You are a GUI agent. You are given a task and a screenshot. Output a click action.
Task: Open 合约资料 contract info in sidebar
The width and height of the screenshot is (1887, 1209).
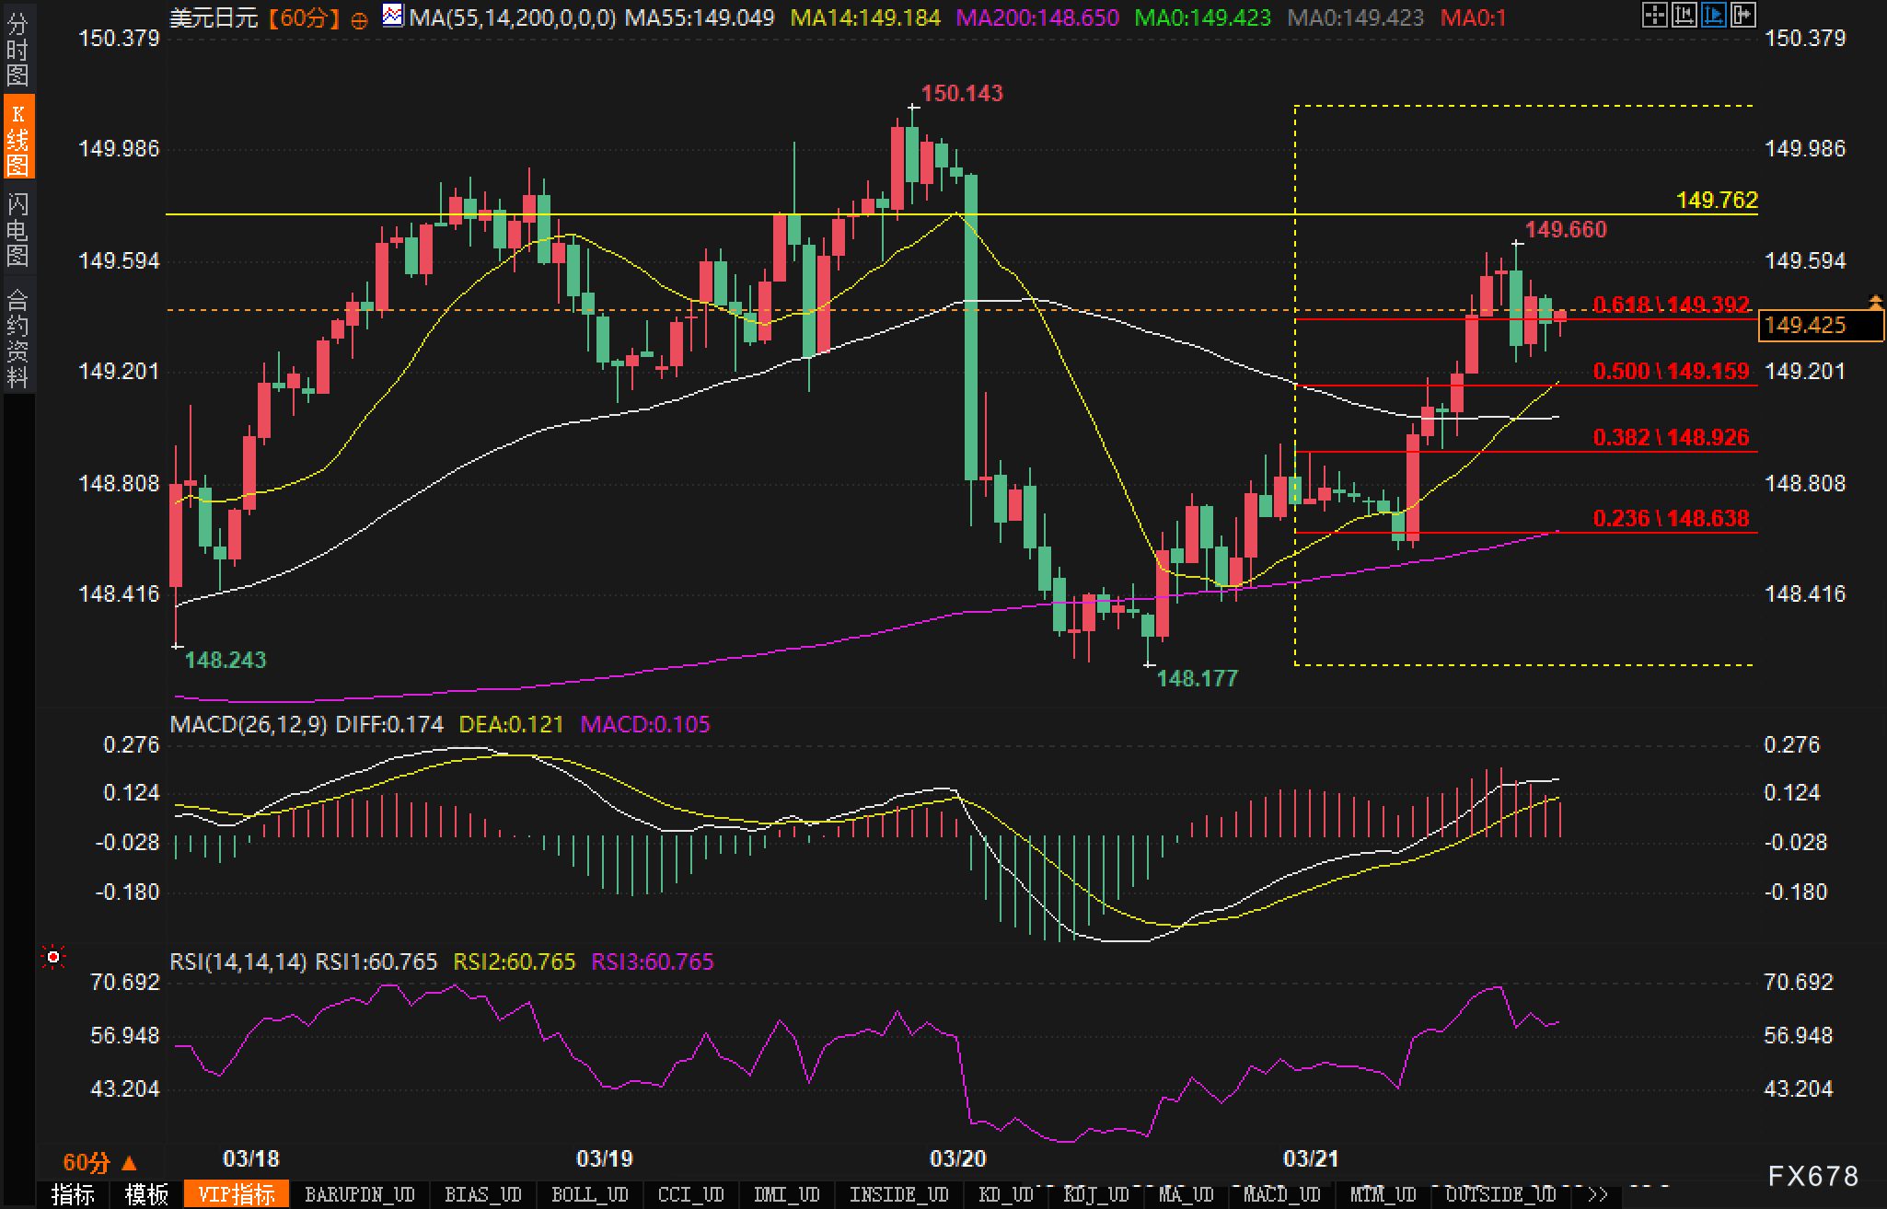click(x=17, y=338)
